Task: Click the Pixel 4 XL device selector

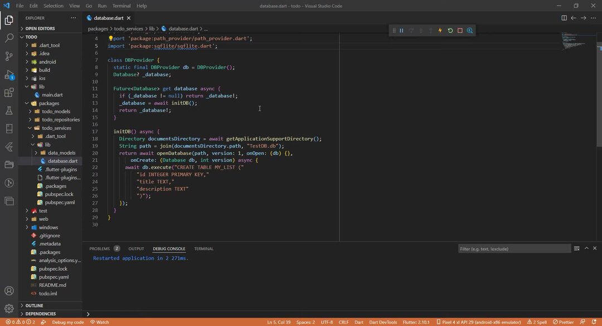Action: (482, 322)
